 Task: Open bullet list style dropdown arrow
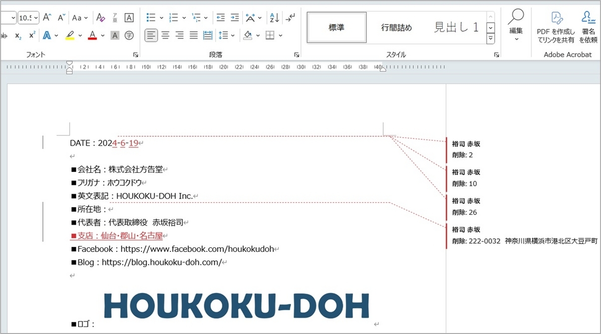click(x=161, y=18)
